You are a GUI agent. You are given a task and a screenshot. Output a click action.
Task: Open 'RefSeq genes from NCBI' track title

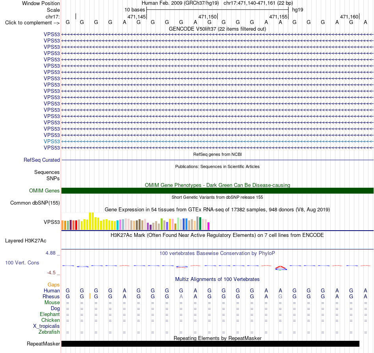click(x=217, y=154)
